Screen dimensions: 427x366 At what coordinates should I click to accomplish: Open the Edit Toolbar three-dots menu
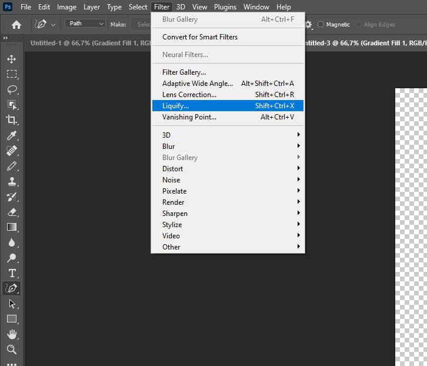pos(12,364)
